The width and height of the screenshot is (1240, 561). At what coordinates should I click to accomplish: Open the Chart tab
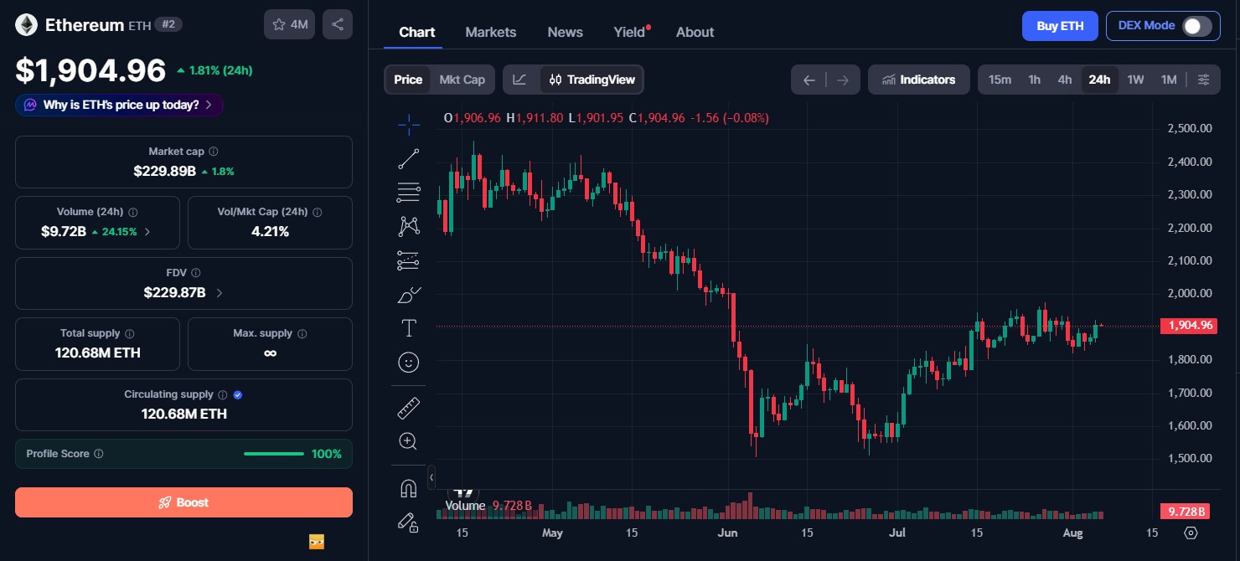(417, 32)
